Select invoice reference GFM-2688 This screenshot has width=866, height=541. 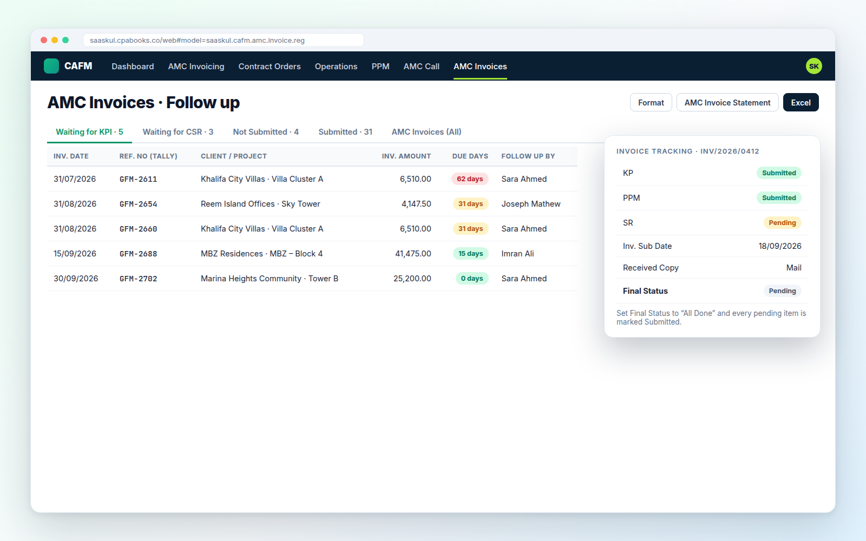pos(139,254)
